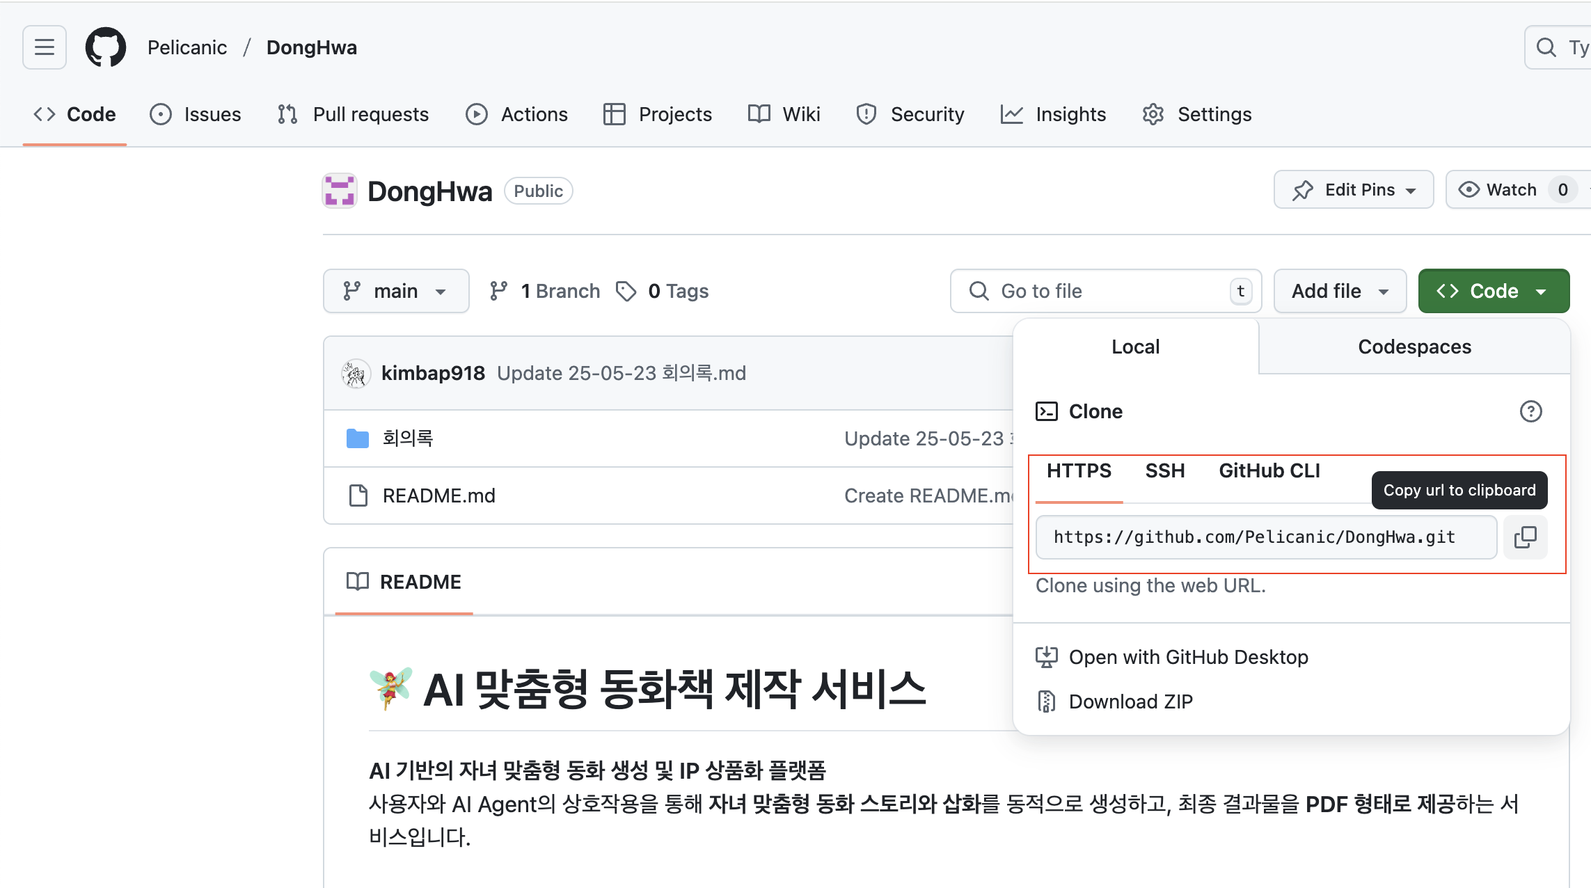
Task: Download ZIP of the repository
Action: pyautogui.click(x=1114, y=701)
